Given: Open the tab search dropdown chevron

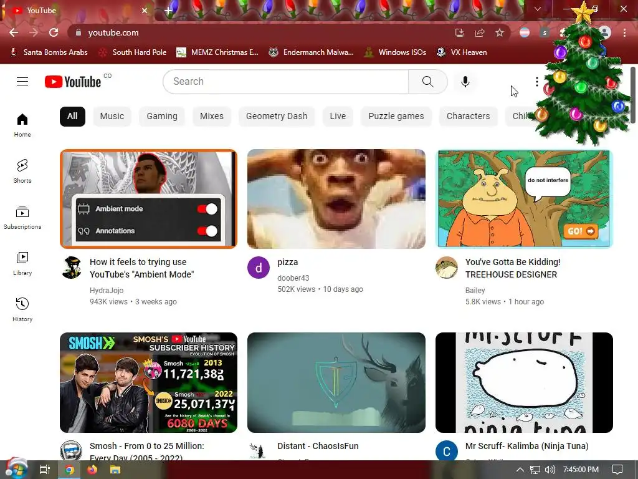Looking at the screenshot, I should 538,9.
